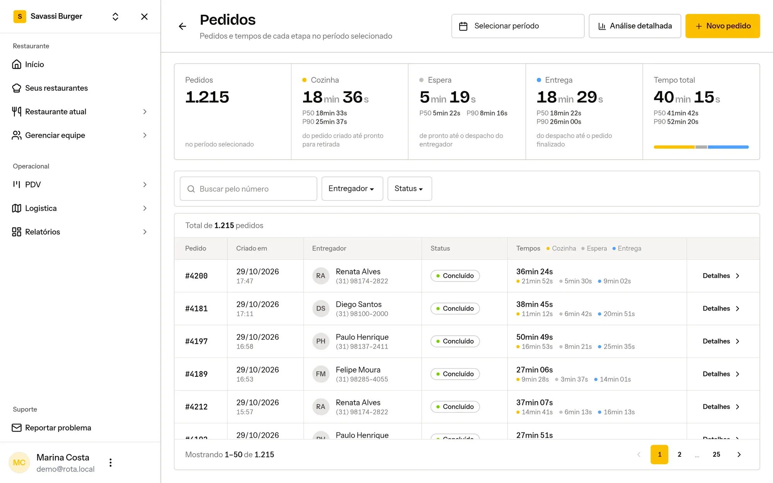Open the user options three-dot menu
The height and width of the screenshot is (483, 773).
tap(111, 463)
